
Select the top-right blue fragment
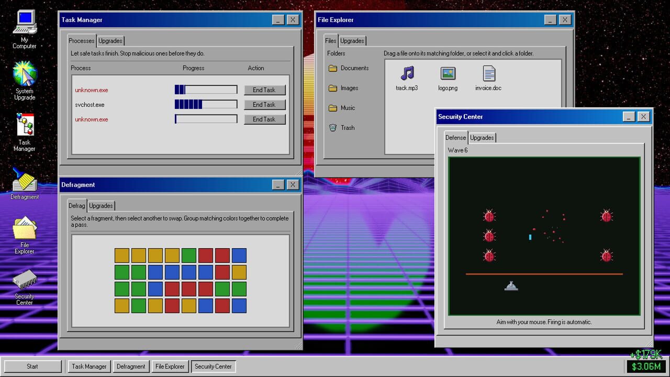[x=239, y=256]
